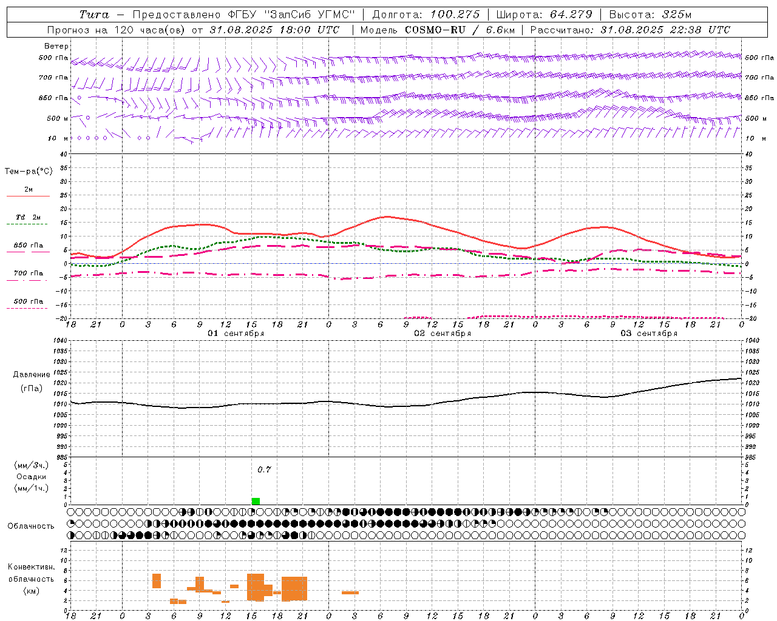777x621 pixels.
Task: Click the "Конвективн." convective cloud label
Action: [x=32, y=568]
